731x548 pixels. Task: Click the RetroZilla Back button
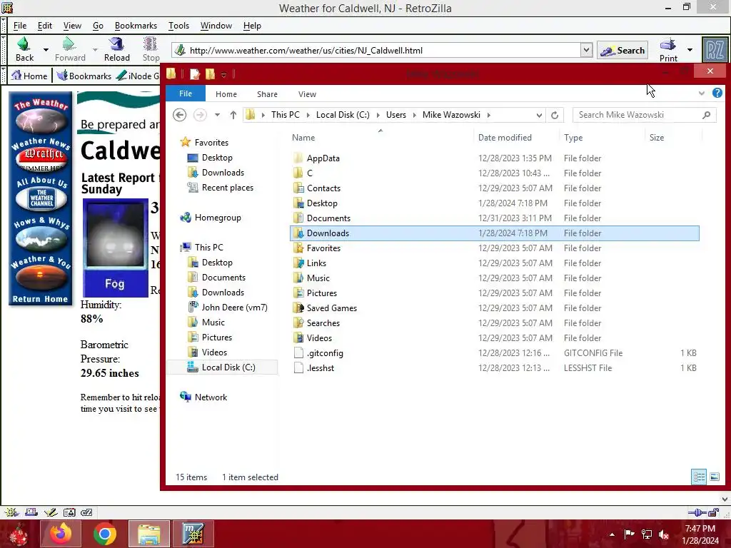(24, 49)
